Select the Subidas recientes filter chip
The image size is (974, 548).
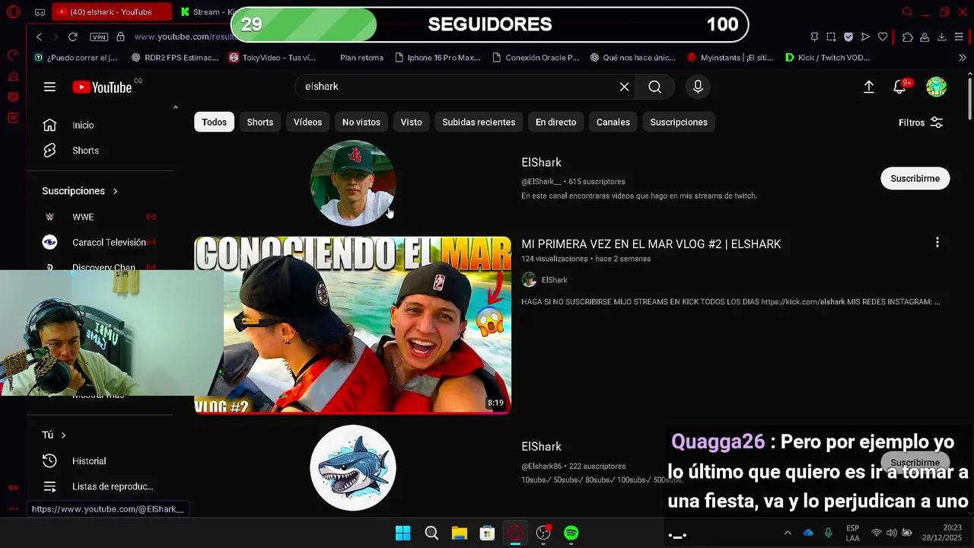click(x=479, y=122)
